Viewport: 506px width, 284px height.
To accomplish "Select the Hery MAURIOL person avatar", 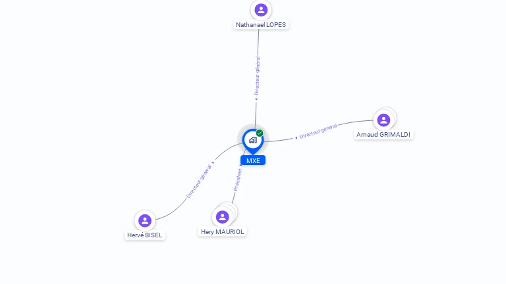I will pyautogui.click(x=222, y=217).
